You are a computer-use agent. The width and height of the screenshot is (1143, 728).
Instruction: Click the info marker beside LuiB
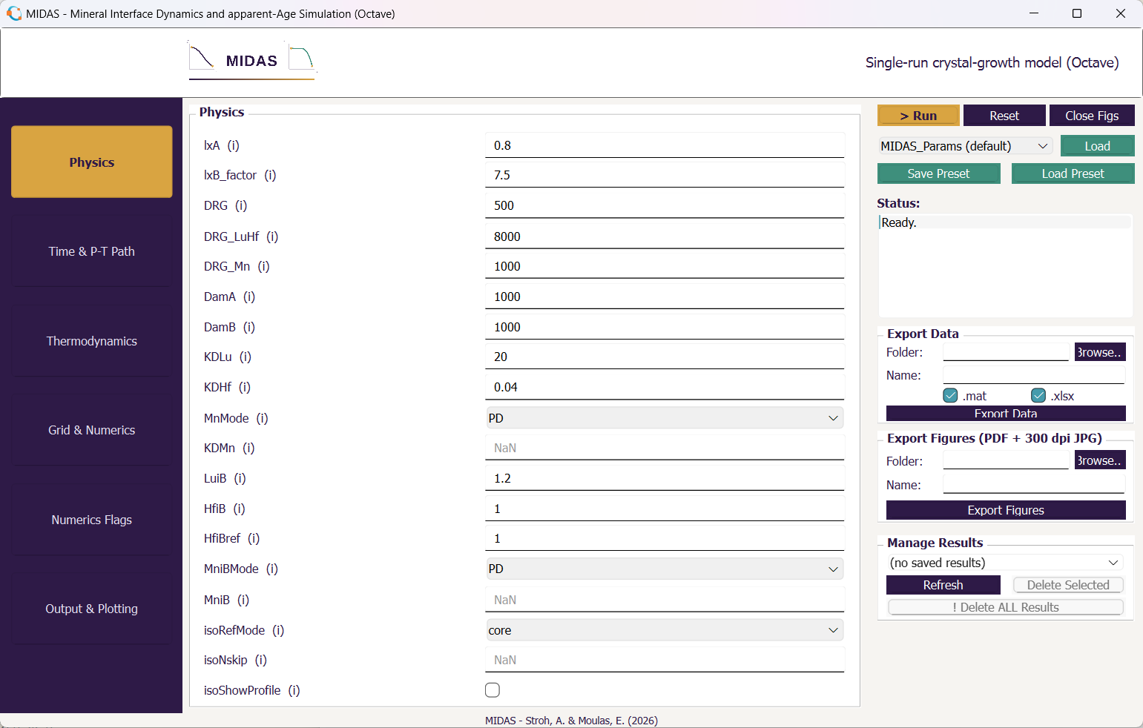[240, 478]
